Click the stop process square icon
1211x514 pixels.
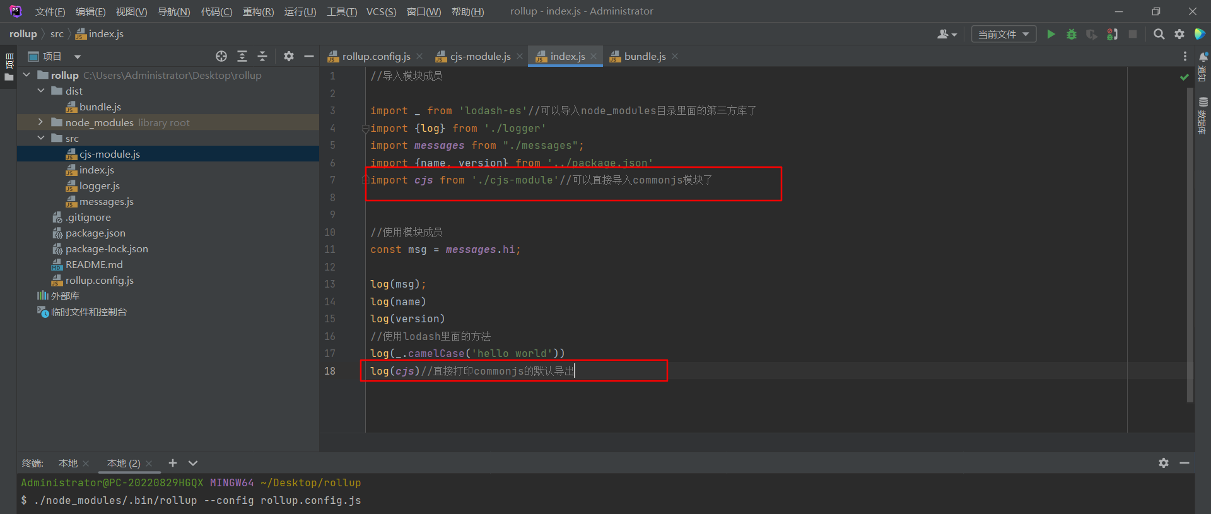tap(1133, 34)
